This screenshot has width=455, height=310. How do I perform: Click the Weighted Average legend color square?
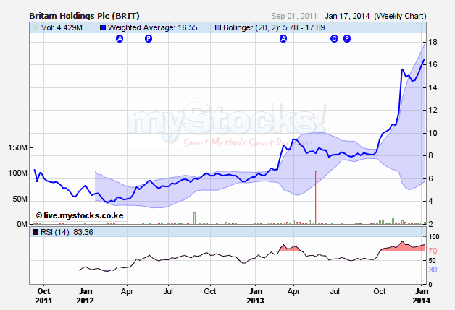click(x=102, y=27)
